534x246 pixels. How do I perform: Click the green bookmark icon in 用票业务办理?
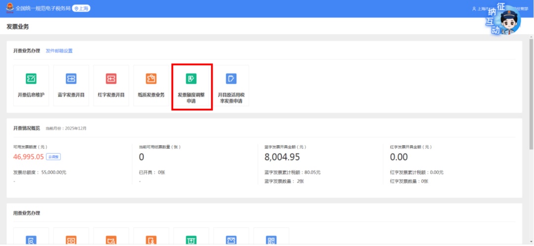tap(191, 240)
